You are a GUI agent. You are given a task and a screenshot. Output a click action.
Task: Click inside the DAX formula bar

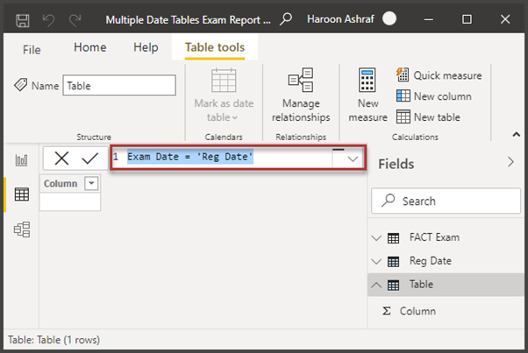coord(222,158)
